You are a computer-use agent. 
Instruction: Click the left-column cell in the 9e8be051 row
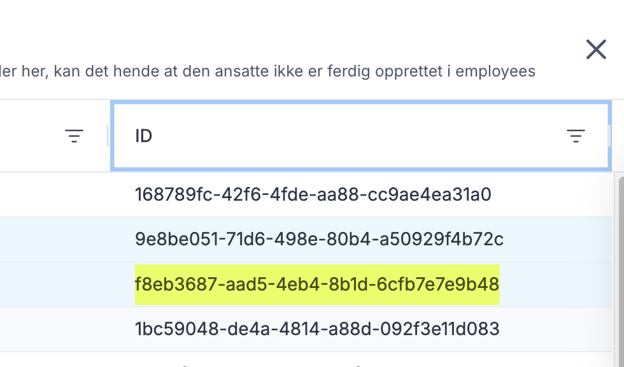point(54,240)
